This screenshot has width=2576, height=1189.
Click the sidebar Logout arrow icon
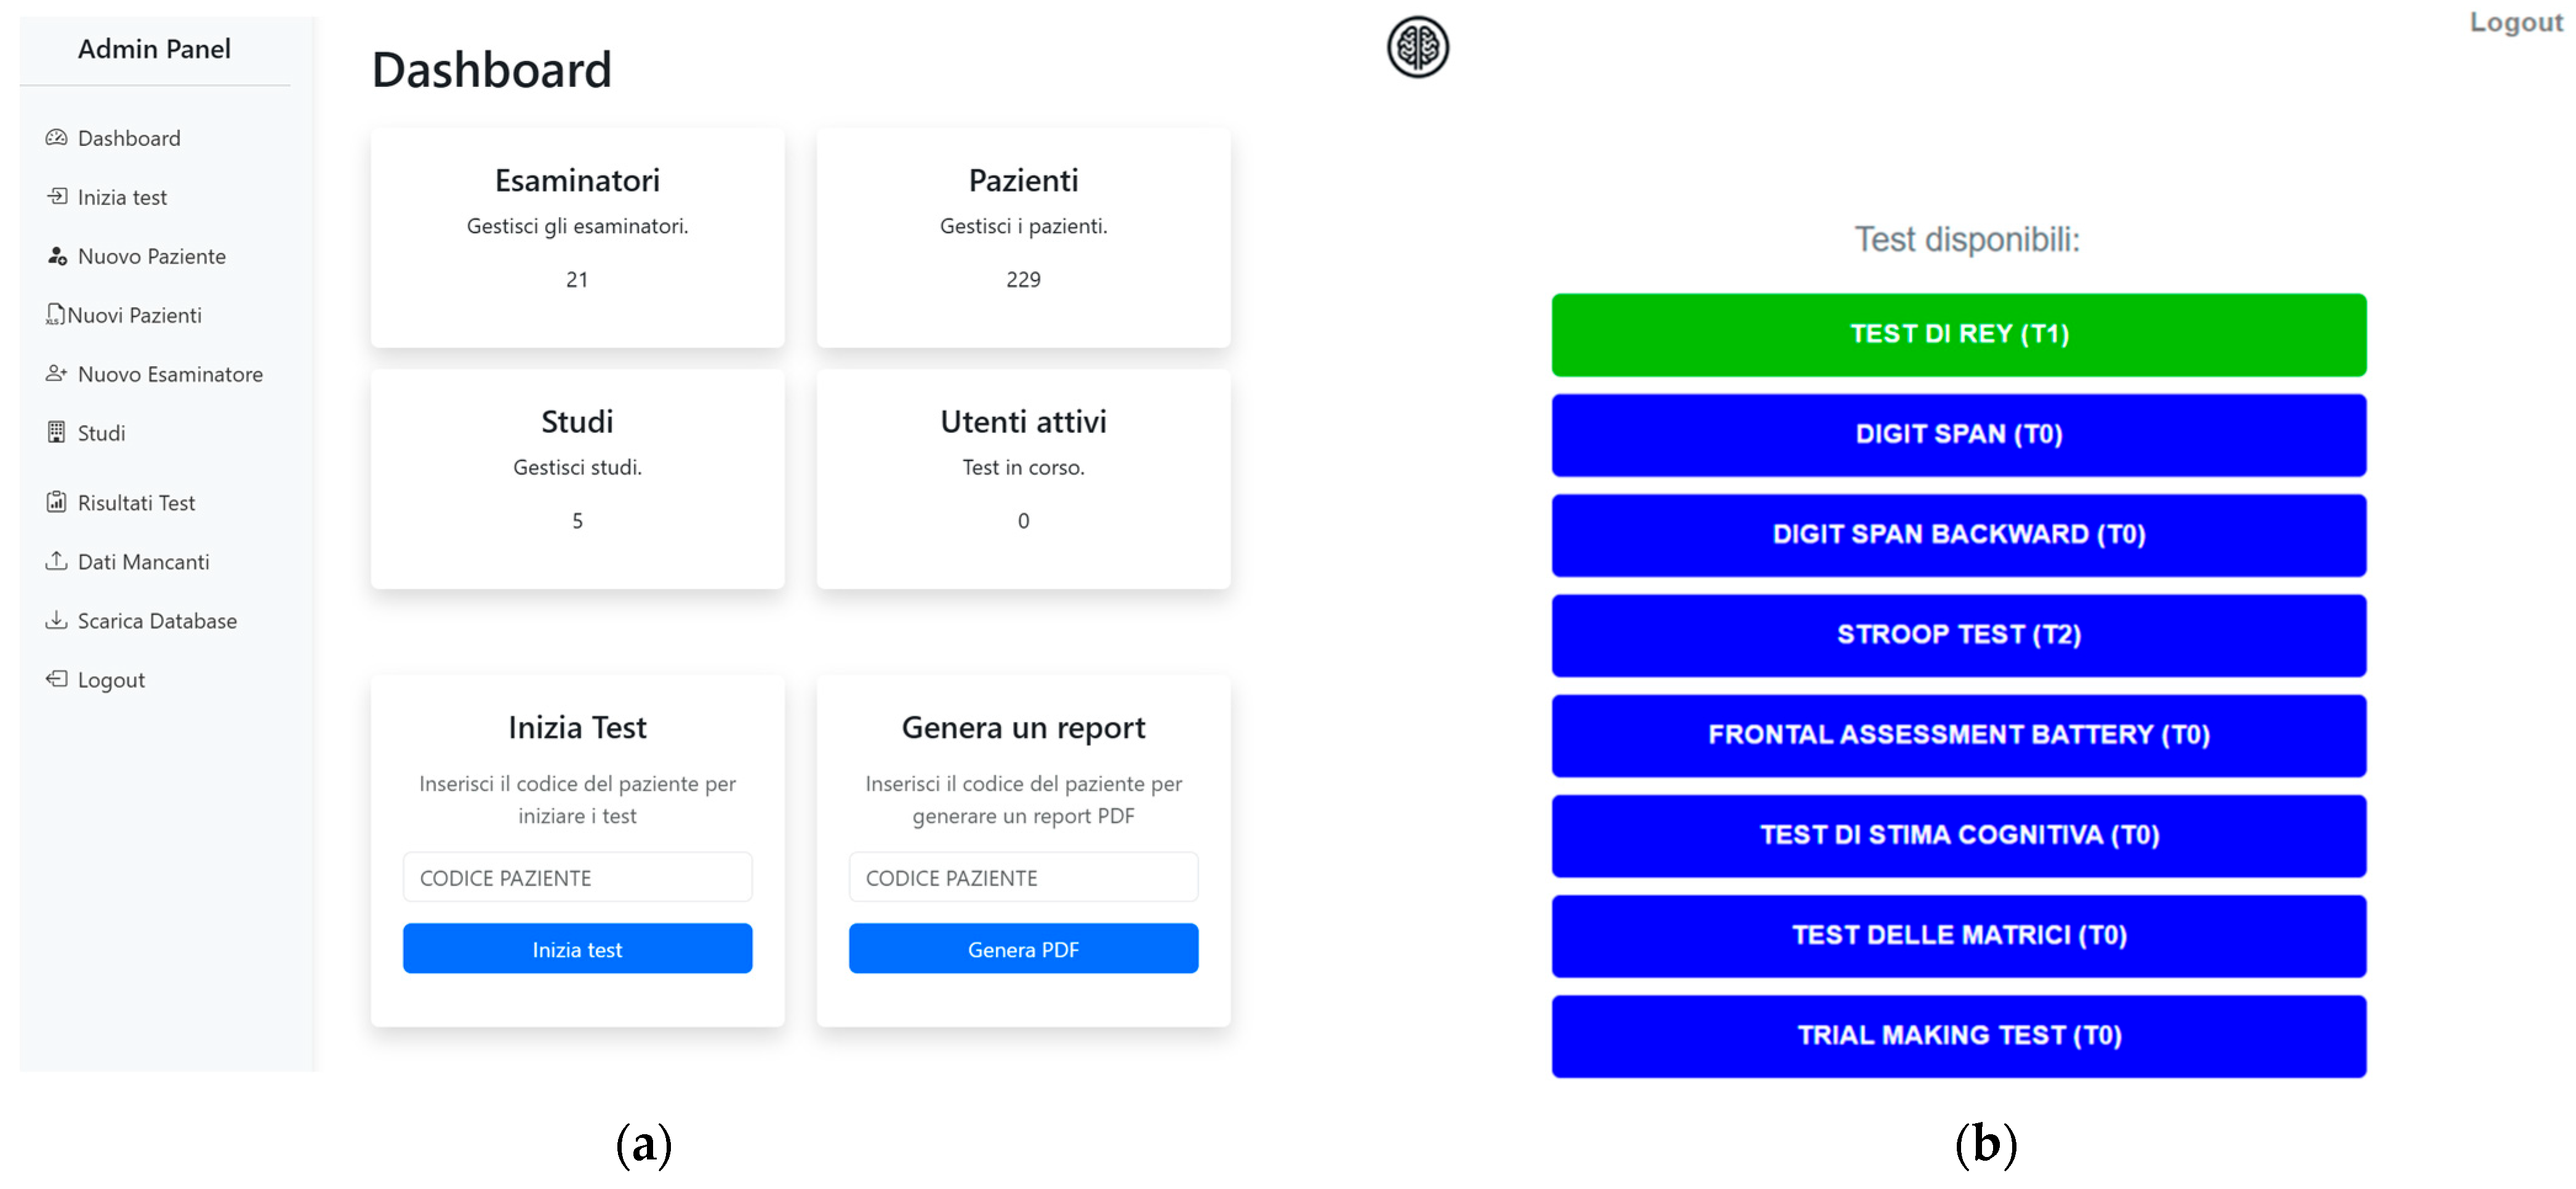pyautogui.click(x=56, y=679)
